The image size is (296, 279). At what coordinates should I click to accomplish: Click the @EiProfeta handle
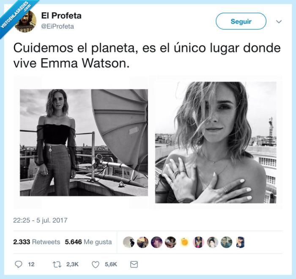tap(58, 26)
